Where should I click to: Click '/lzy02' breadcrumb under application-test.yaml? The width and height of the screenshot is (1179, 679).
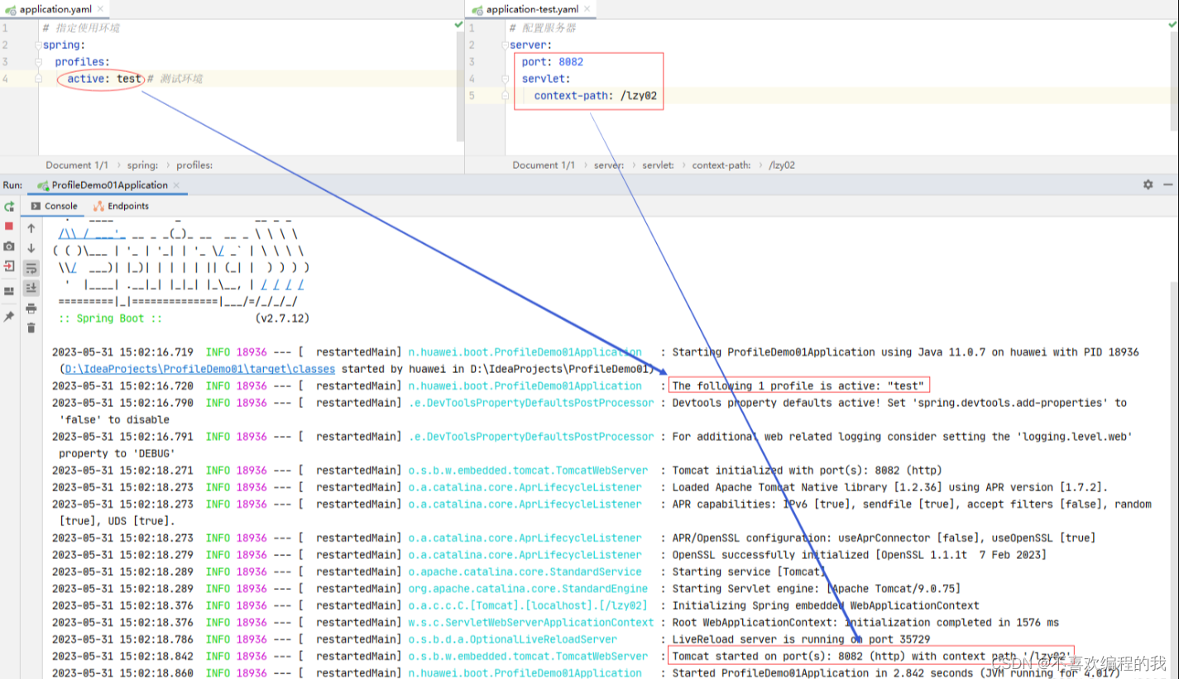click(x=782, y=165)
